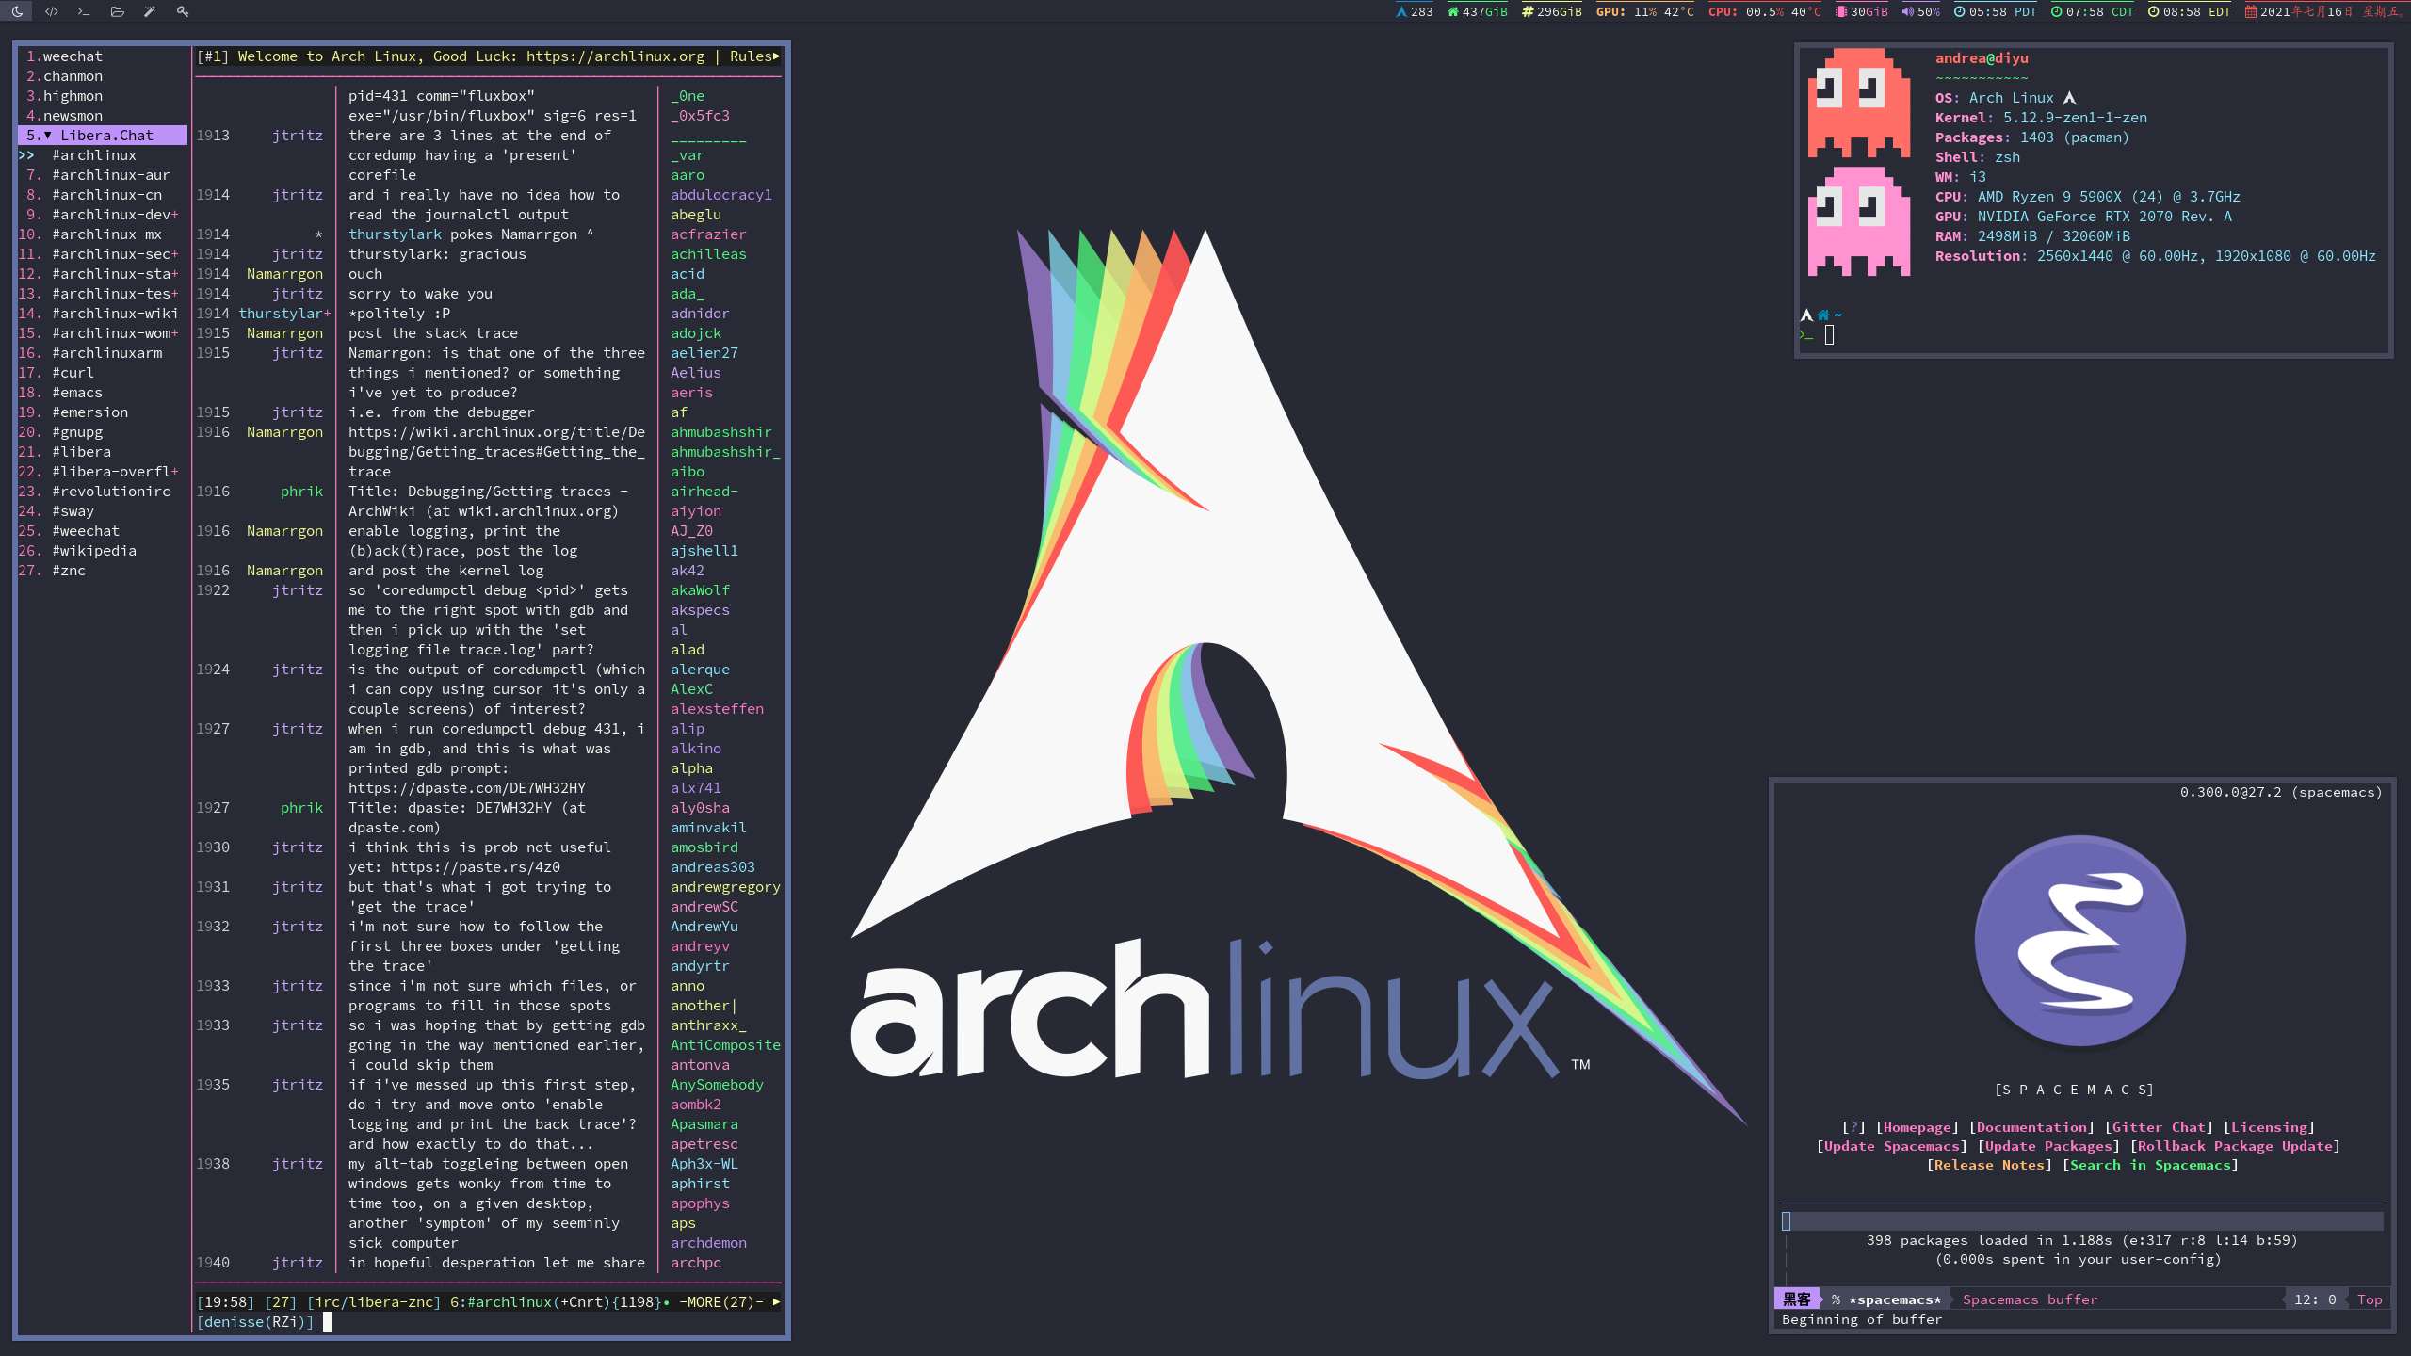
Task: Click the volume speaker indicator at 50%
Action: click(x=1920, y=12)
